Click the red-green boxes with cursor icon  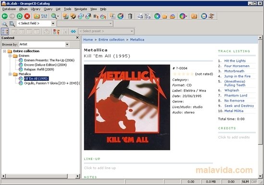pos(56,32)
